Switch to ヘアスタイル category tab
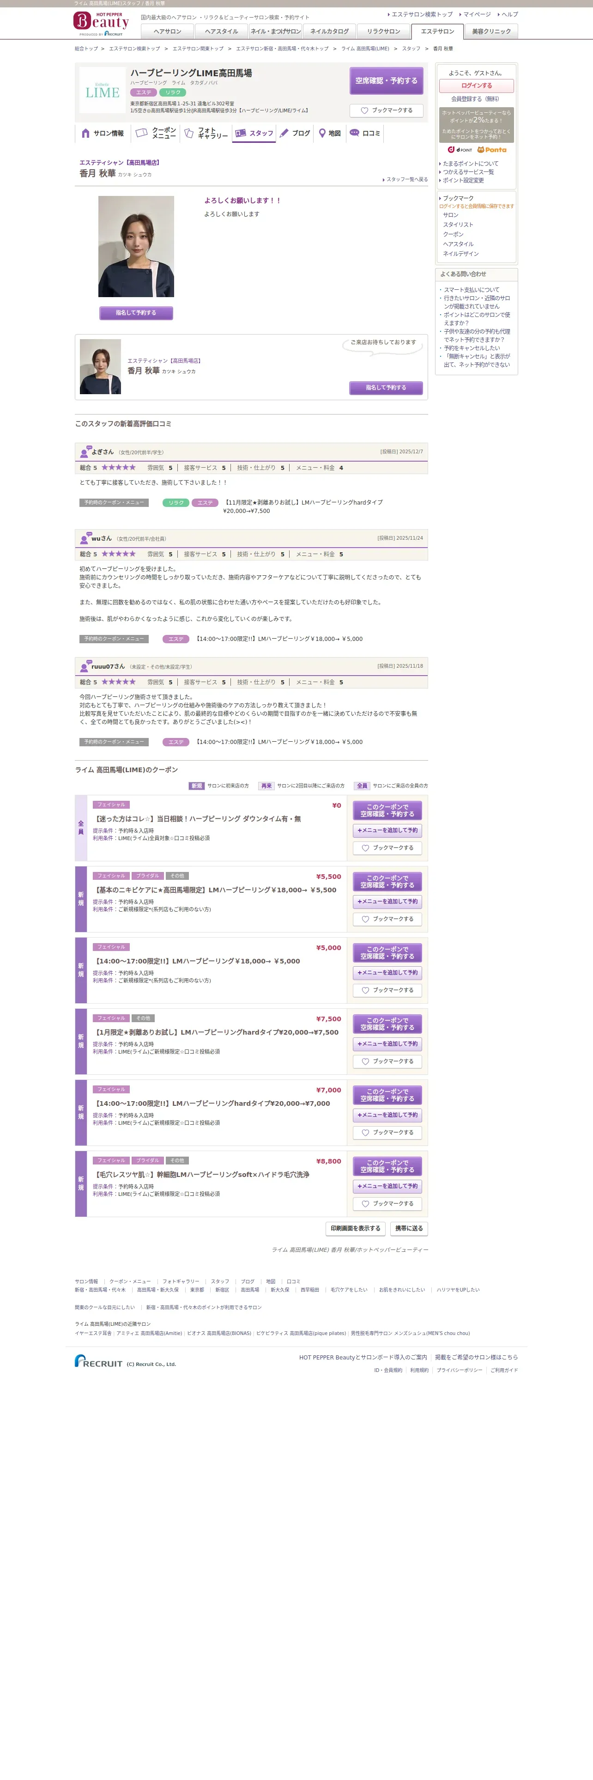Image resolution: width=593 pixels, height=1780 pixels. 221,31
